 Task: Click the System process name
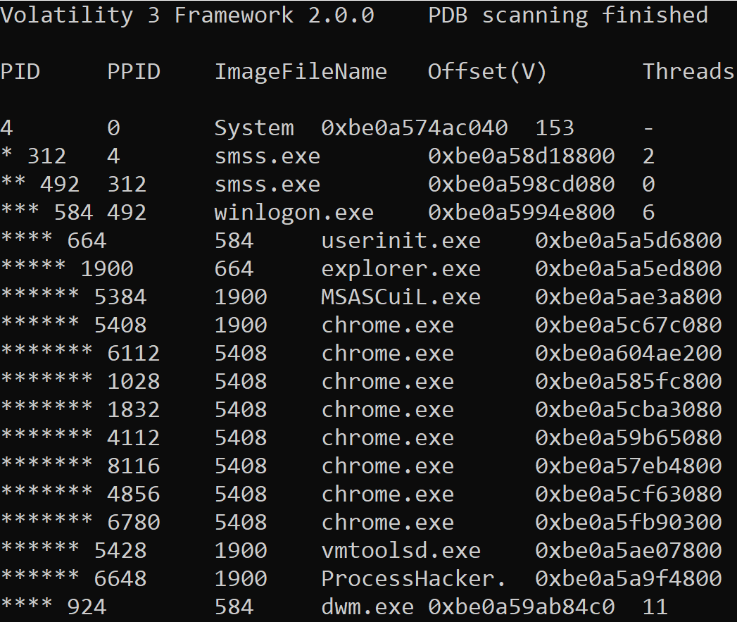tap(254, 127)
